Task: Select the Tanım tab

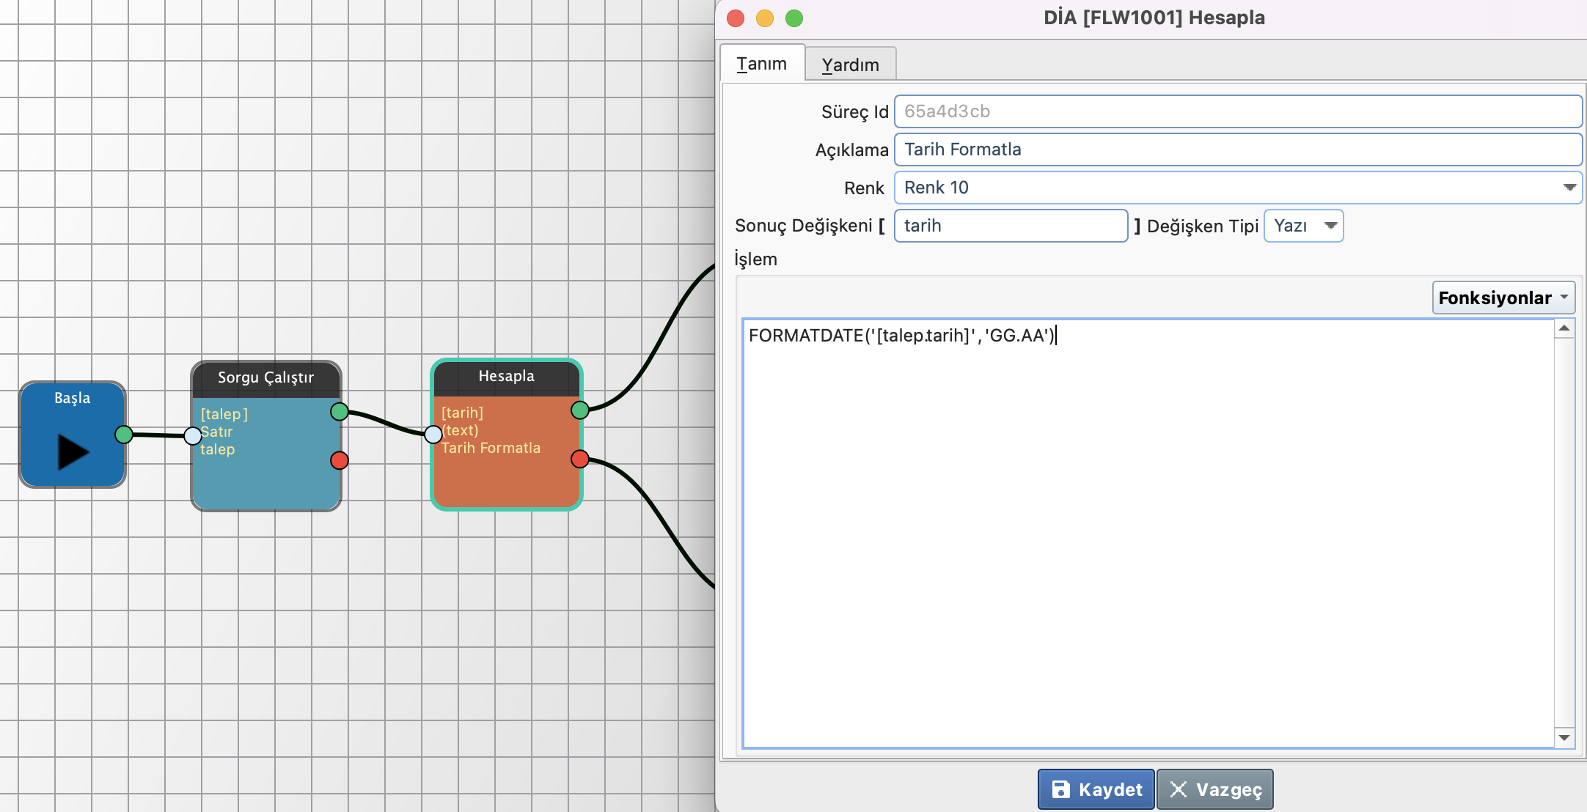Action: (761, 64)
